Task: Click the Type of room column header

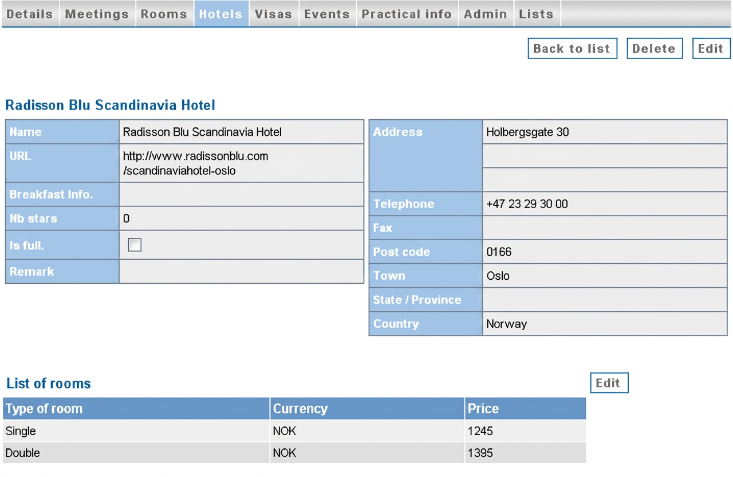Action: pos(136,409)
